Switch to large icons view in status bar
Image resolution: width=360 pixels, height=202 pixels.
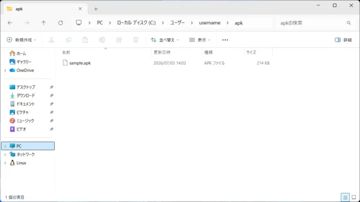coord(354,197)
